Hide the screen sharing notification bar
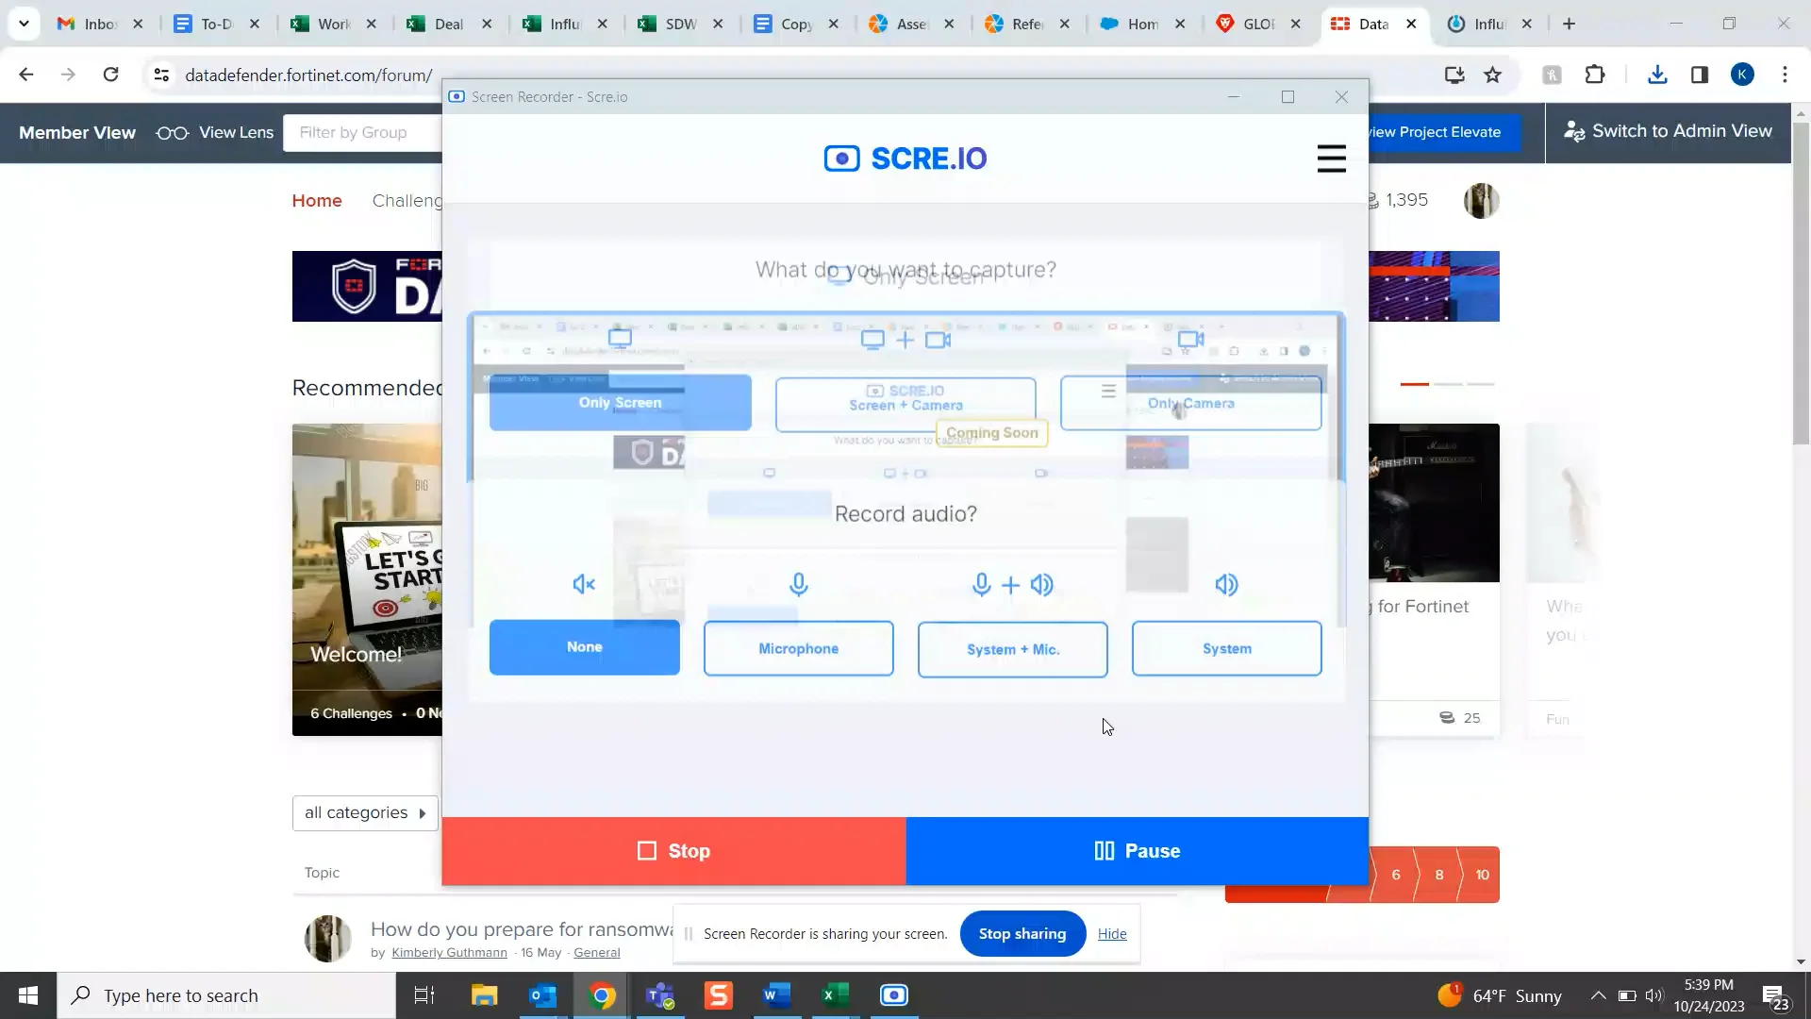 click(1112, 933)
